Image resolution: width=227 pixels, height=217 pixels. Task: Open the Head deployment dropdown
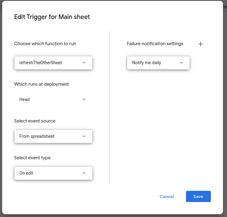[53, 99]
